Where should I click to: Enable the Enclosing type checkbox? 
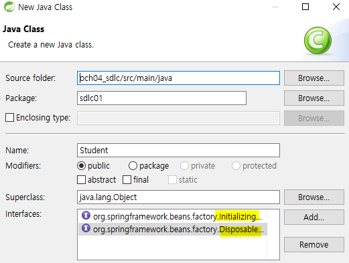click(x=9, y=117)
